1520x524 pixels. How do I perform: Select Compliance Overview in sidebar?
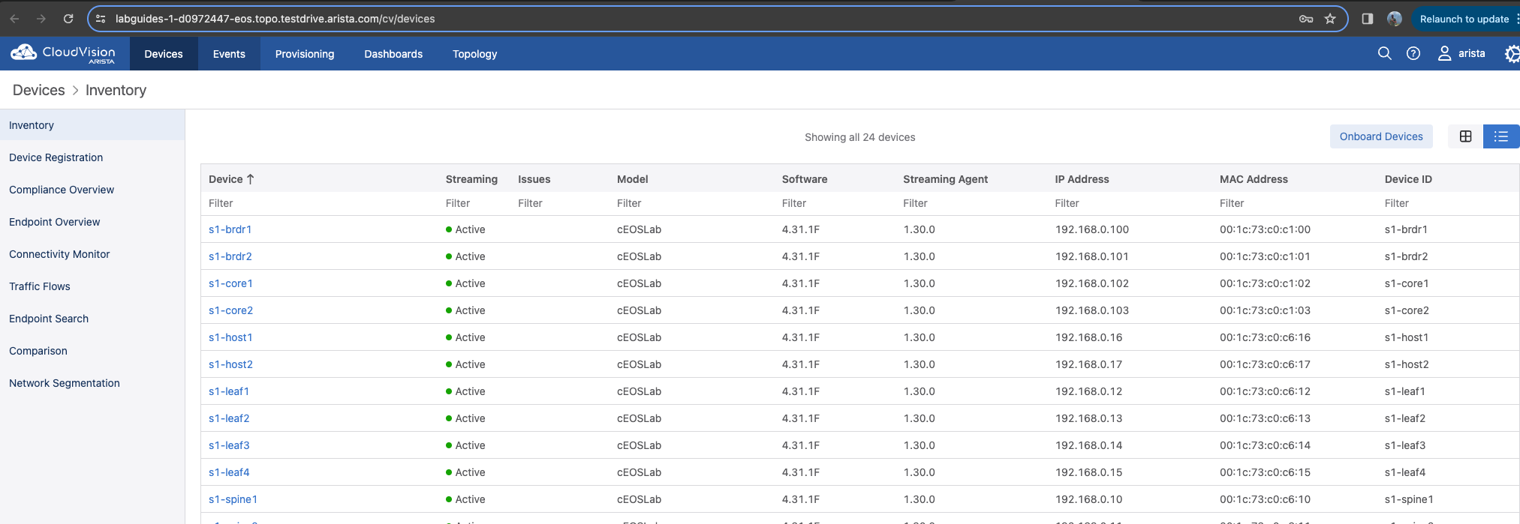coord(62,190)
